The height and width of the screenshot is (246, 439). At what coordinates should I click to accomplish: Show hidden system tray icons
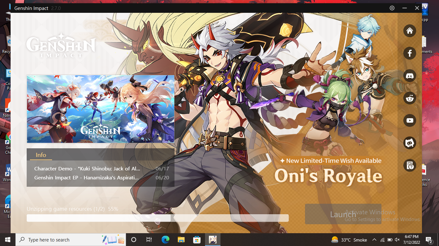[374, 240]
